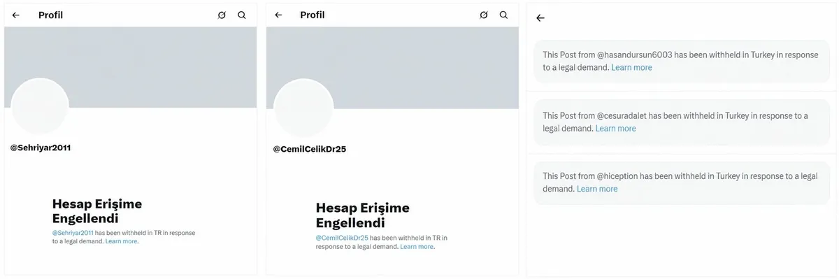
Task: Select the withheld post card from @cesuradalet
Action: tap(682, 122)
